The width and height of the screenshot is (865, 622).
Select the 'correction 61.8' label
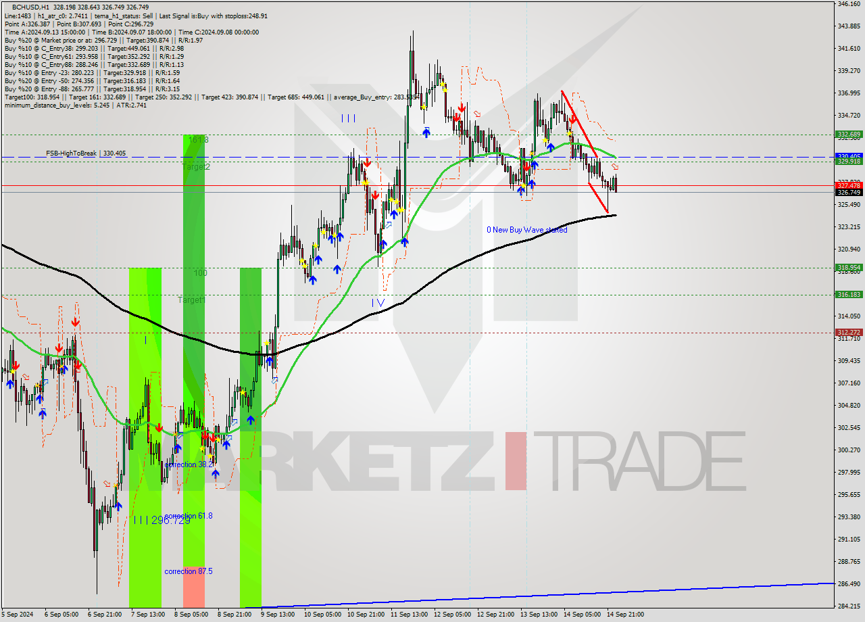pyautogui.click(x=189, y=516)
